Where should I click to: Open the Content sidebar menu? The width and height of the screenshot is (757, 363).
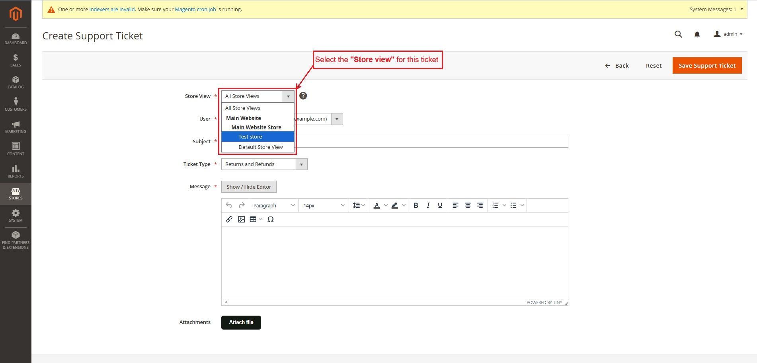pyautogui.click(x=16, y=149)
